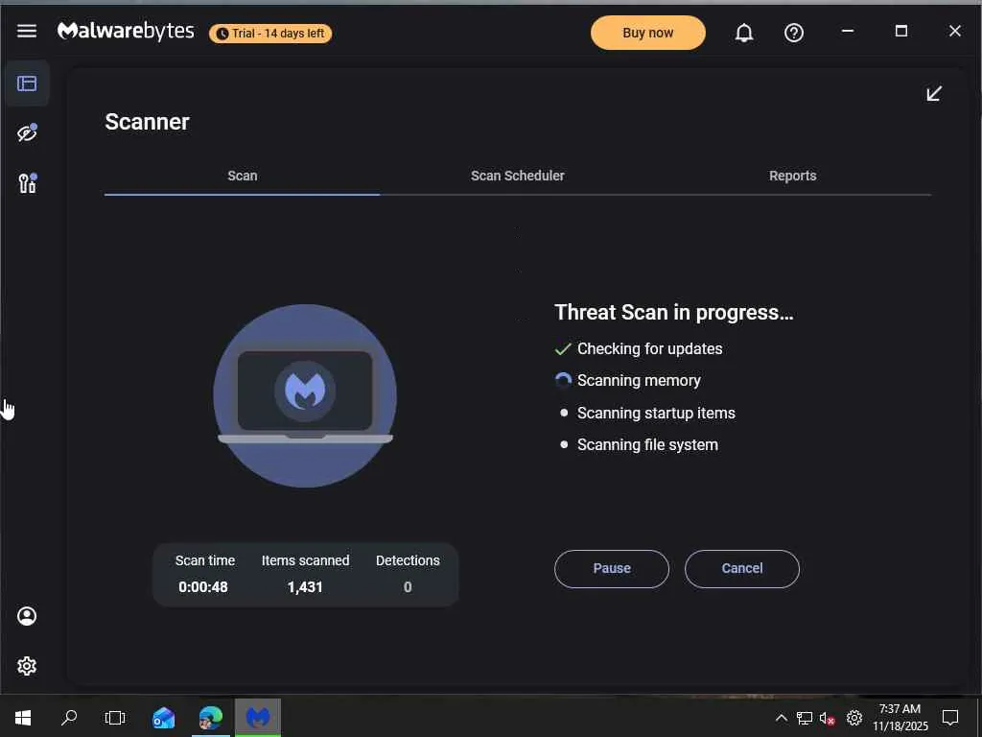Click the Threat Scan in progress heading
Viewport: 982px width, 737px height.
(x=674, y=312)
